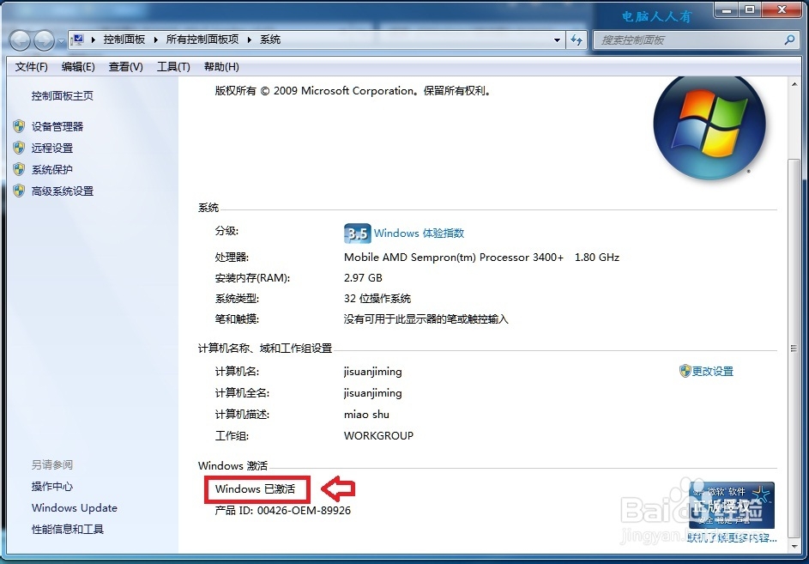
Task: Open 高级系统设置 using its shield icon
Action: click(19, 191)
